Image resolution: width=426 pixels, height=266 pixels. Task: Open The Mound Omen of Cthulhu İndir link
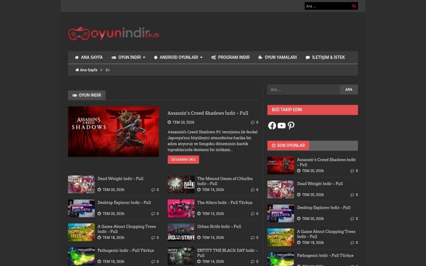225,181
